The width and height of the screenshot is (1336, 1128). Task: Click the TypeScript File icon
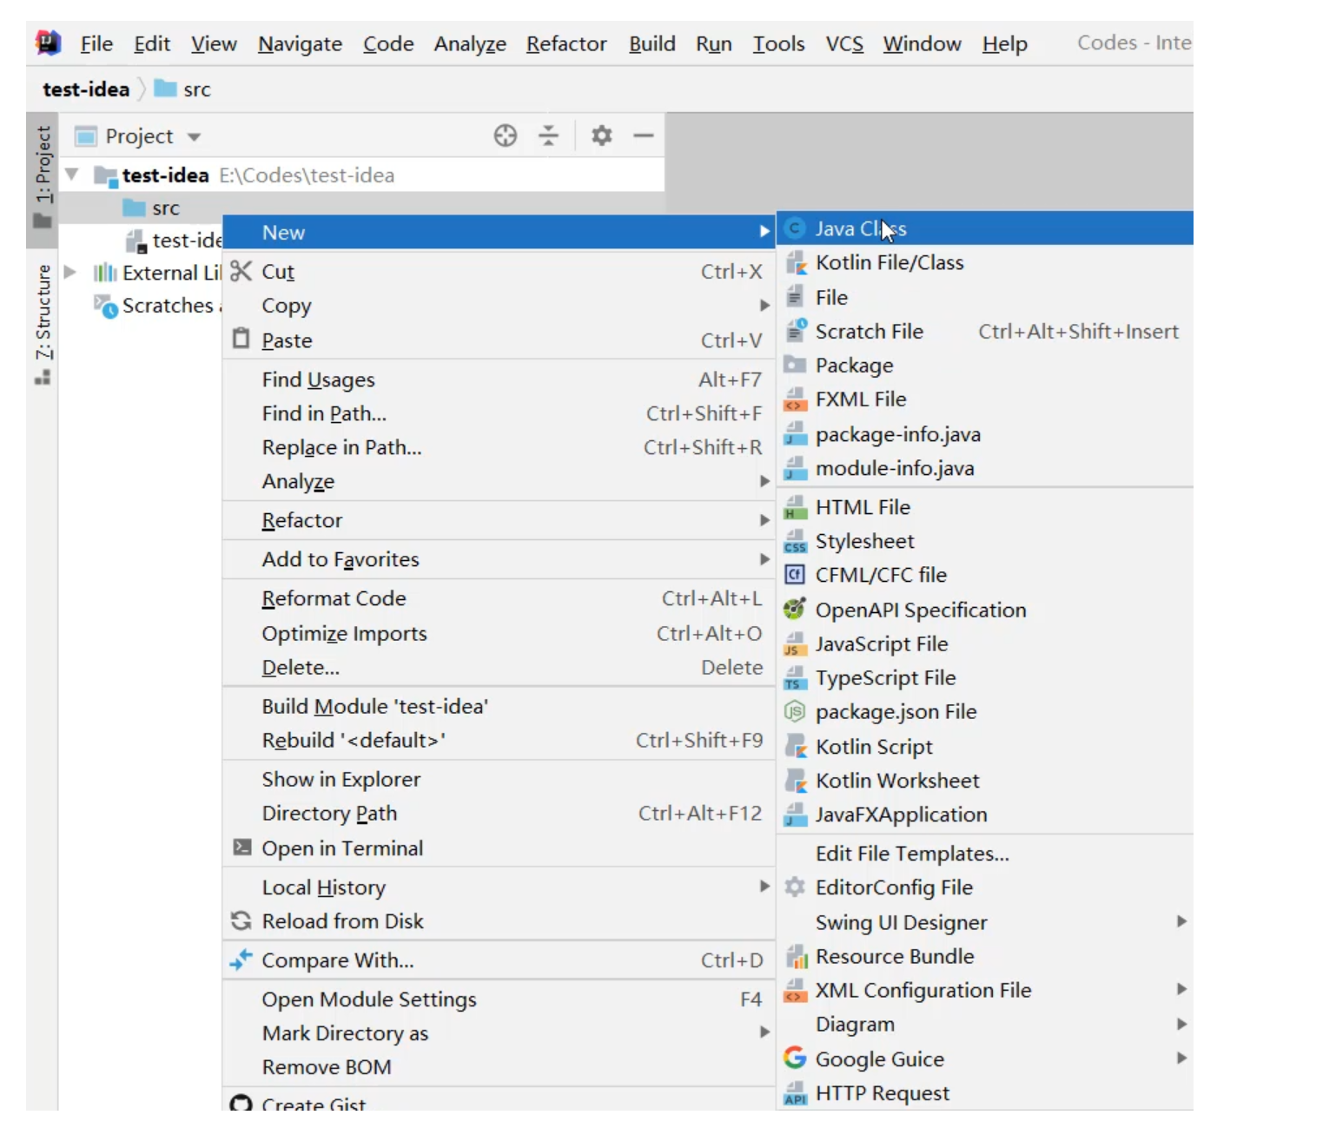pyautogui.click(x=795, y=677)
